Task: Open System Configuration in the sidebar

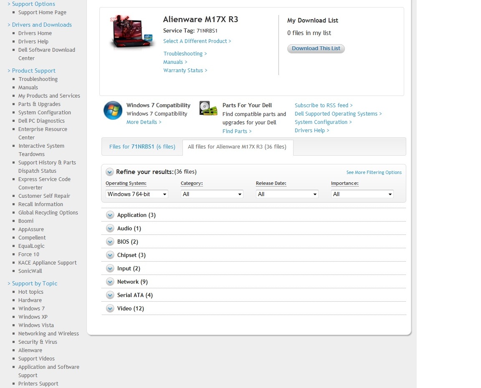Action: [45, 113]
